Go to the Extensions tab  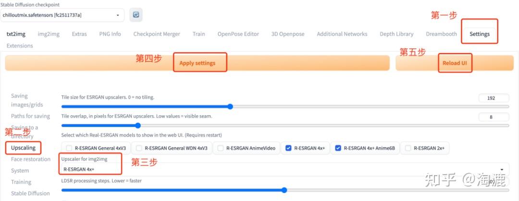point(20,46)
